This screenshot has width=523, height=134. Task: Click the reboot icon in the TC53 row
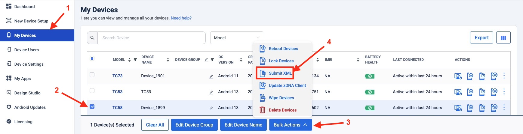[x=470, y=92]
